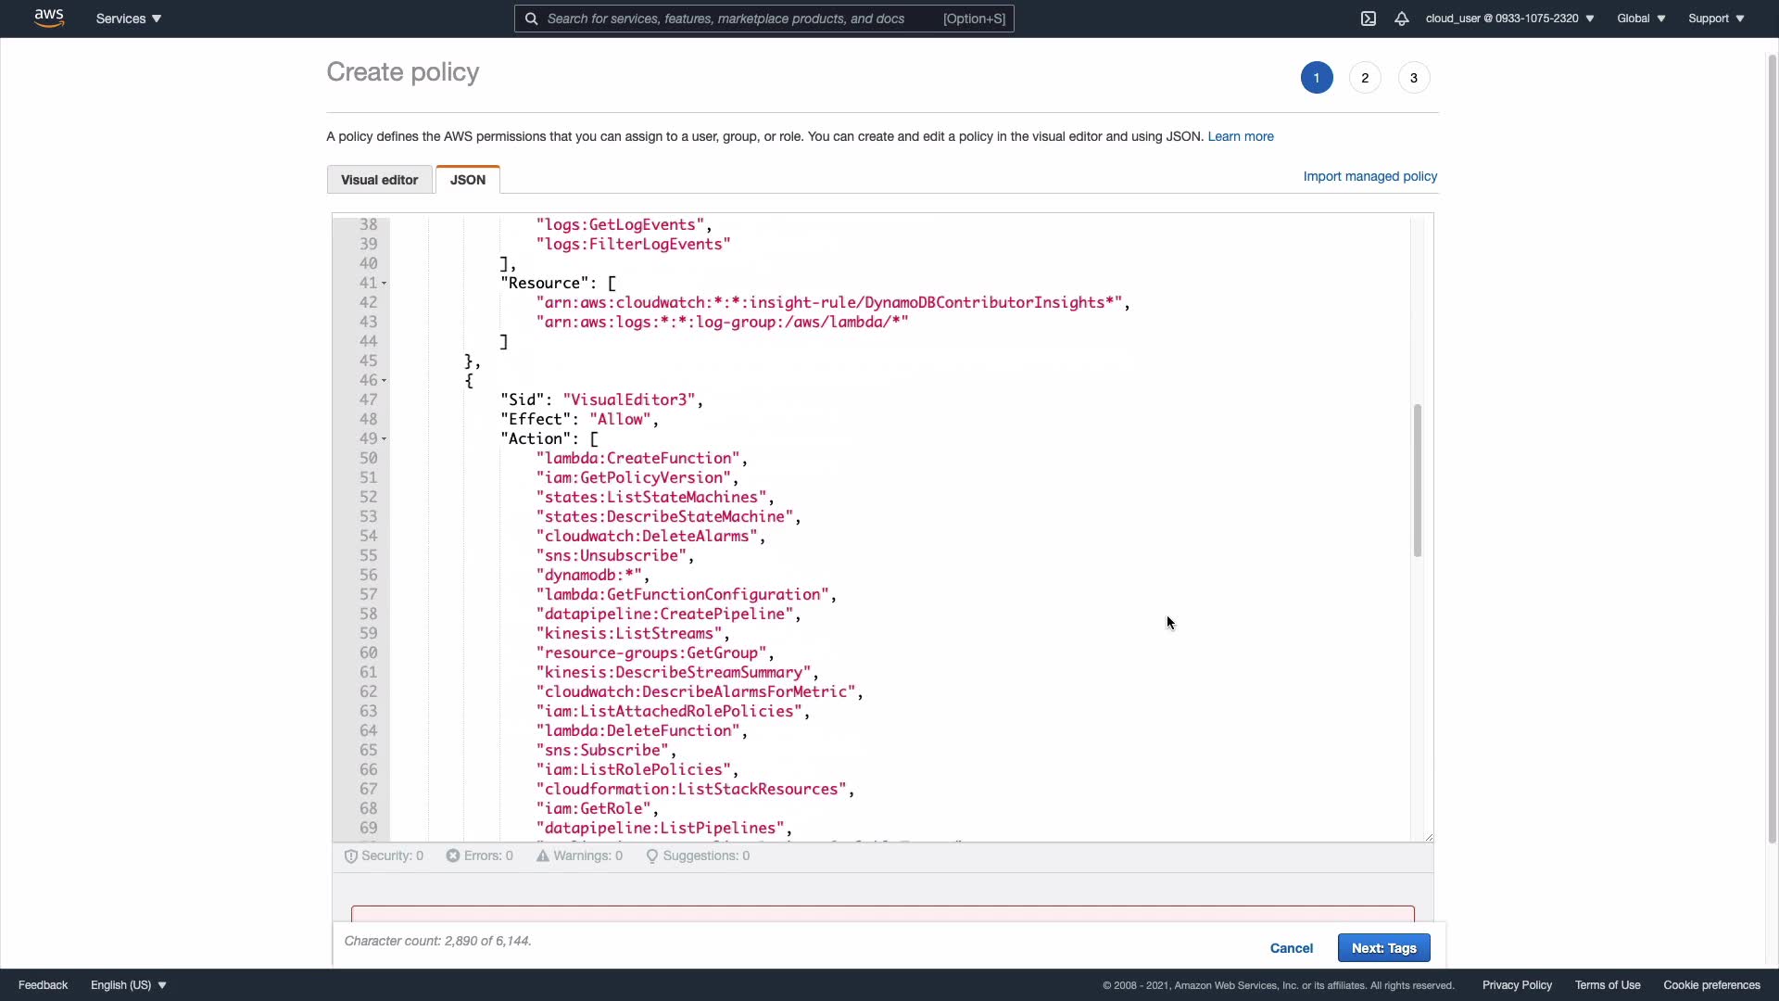Open the CloudShell terminal icon
Viewport: 1779px width, 1001px height.
coord(1369,19)
